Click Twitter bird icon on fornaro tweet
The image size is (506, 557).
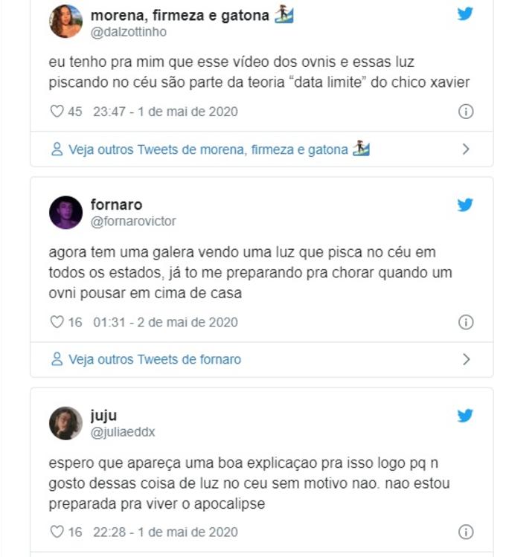(x=465, y=205)
